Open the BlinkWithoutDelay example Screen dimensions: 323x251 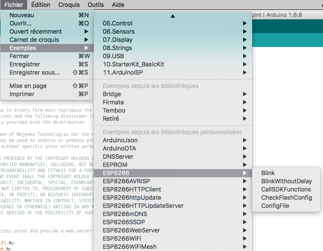[286, 181]
